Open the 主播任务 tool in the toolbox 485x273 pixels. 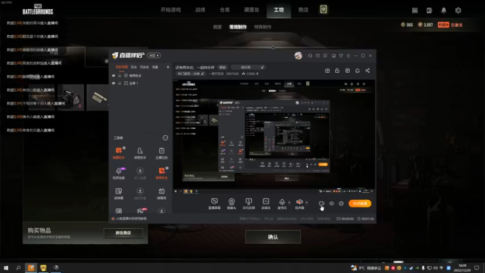pos(161,153)
